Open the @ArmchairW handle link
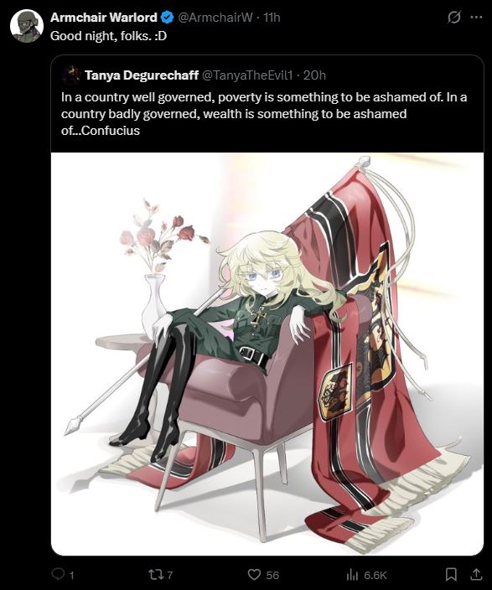The image size is (492, 590). (x=215, y=18)
